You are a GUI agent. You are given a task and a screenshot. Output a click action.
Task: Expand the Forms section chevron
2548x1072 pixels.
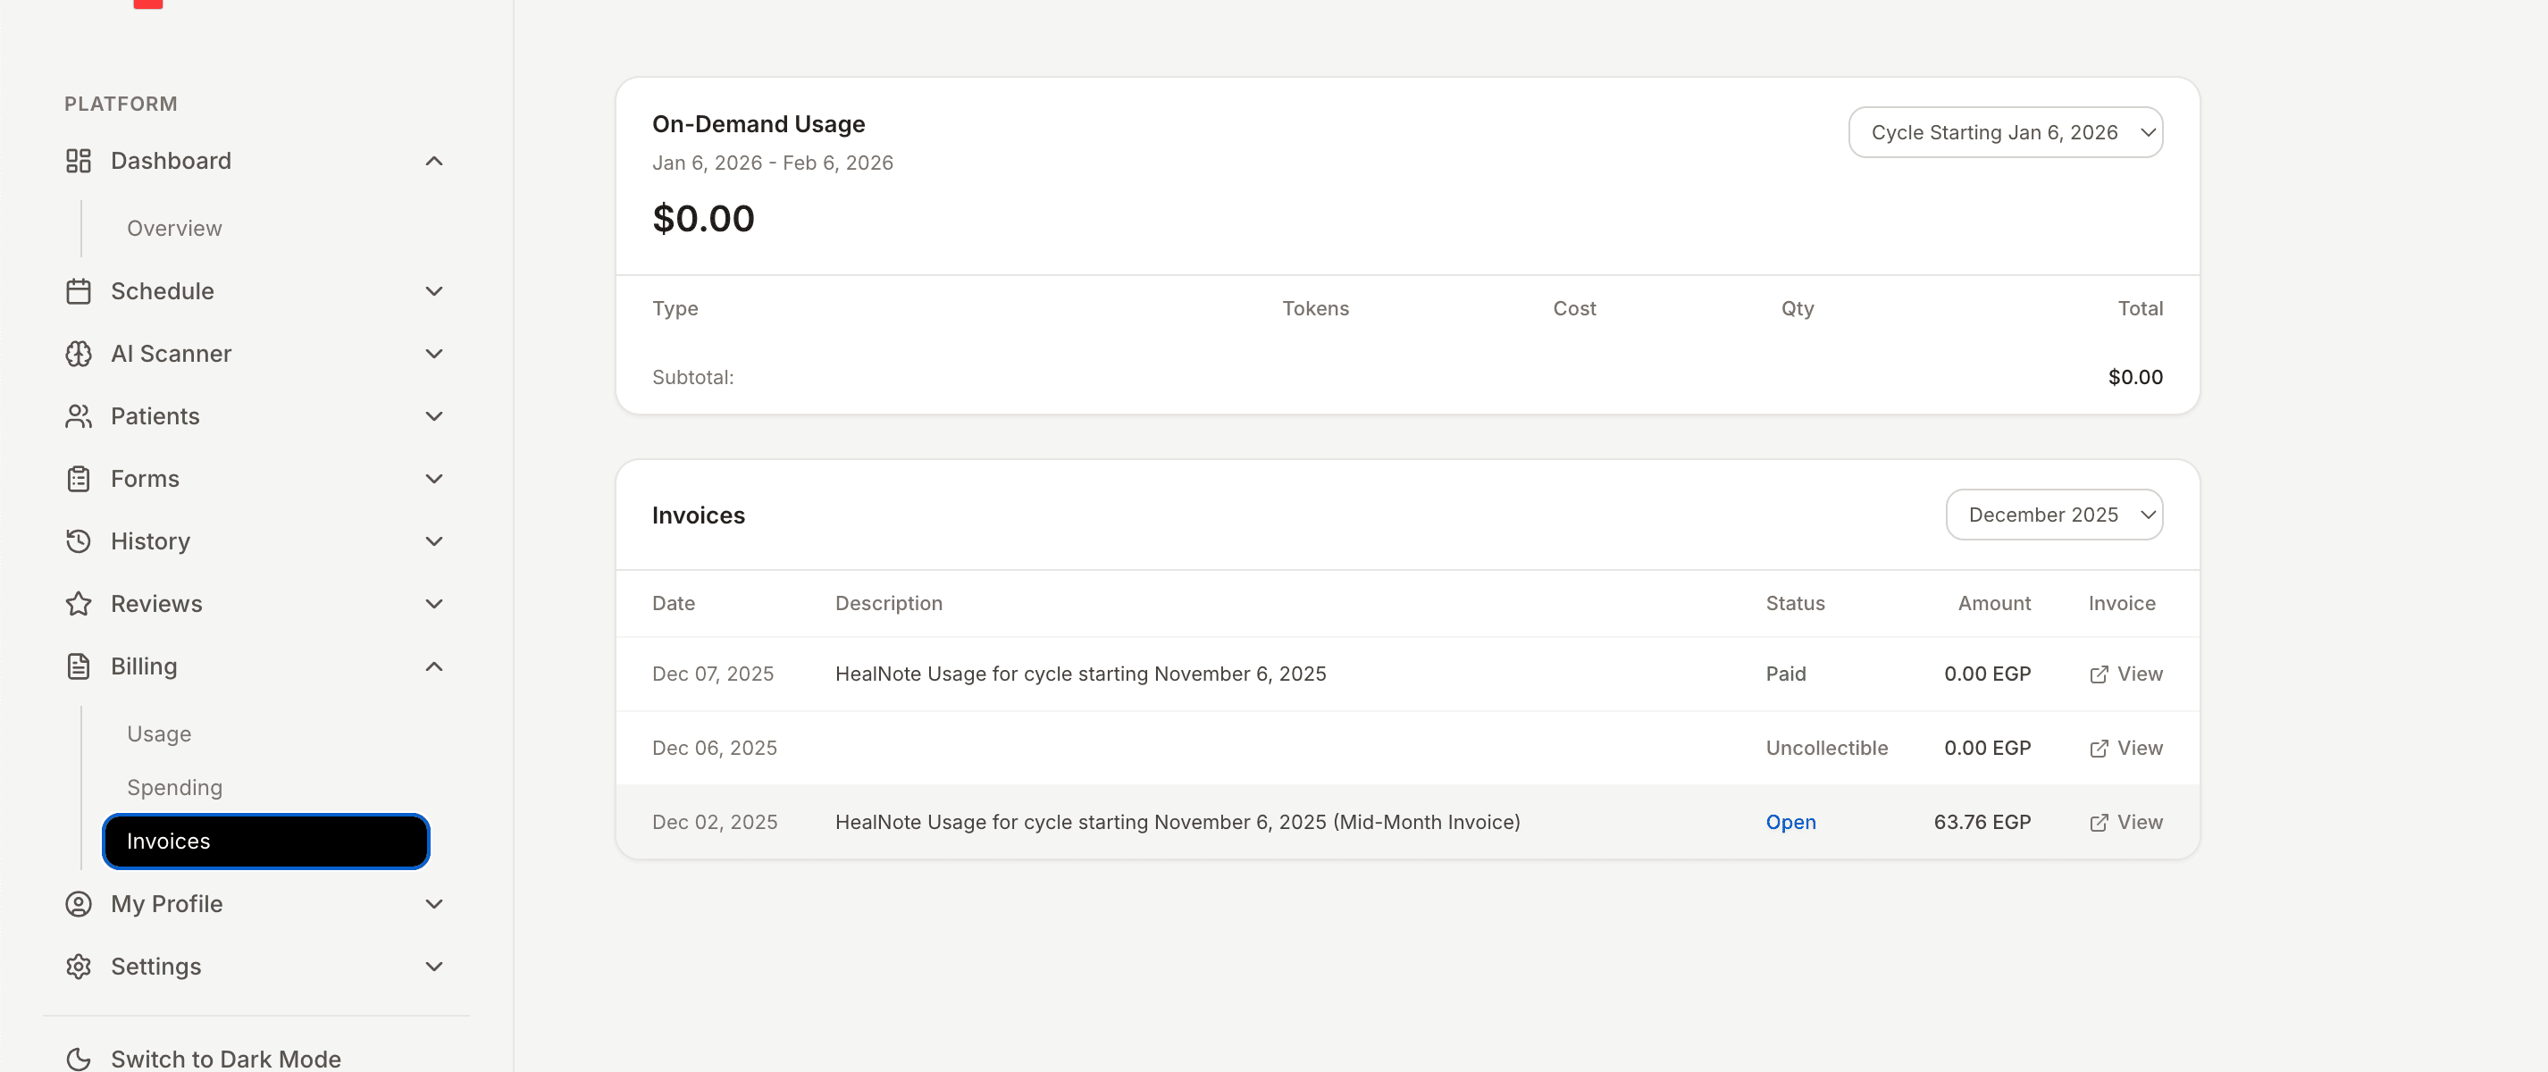coord(433,479)
